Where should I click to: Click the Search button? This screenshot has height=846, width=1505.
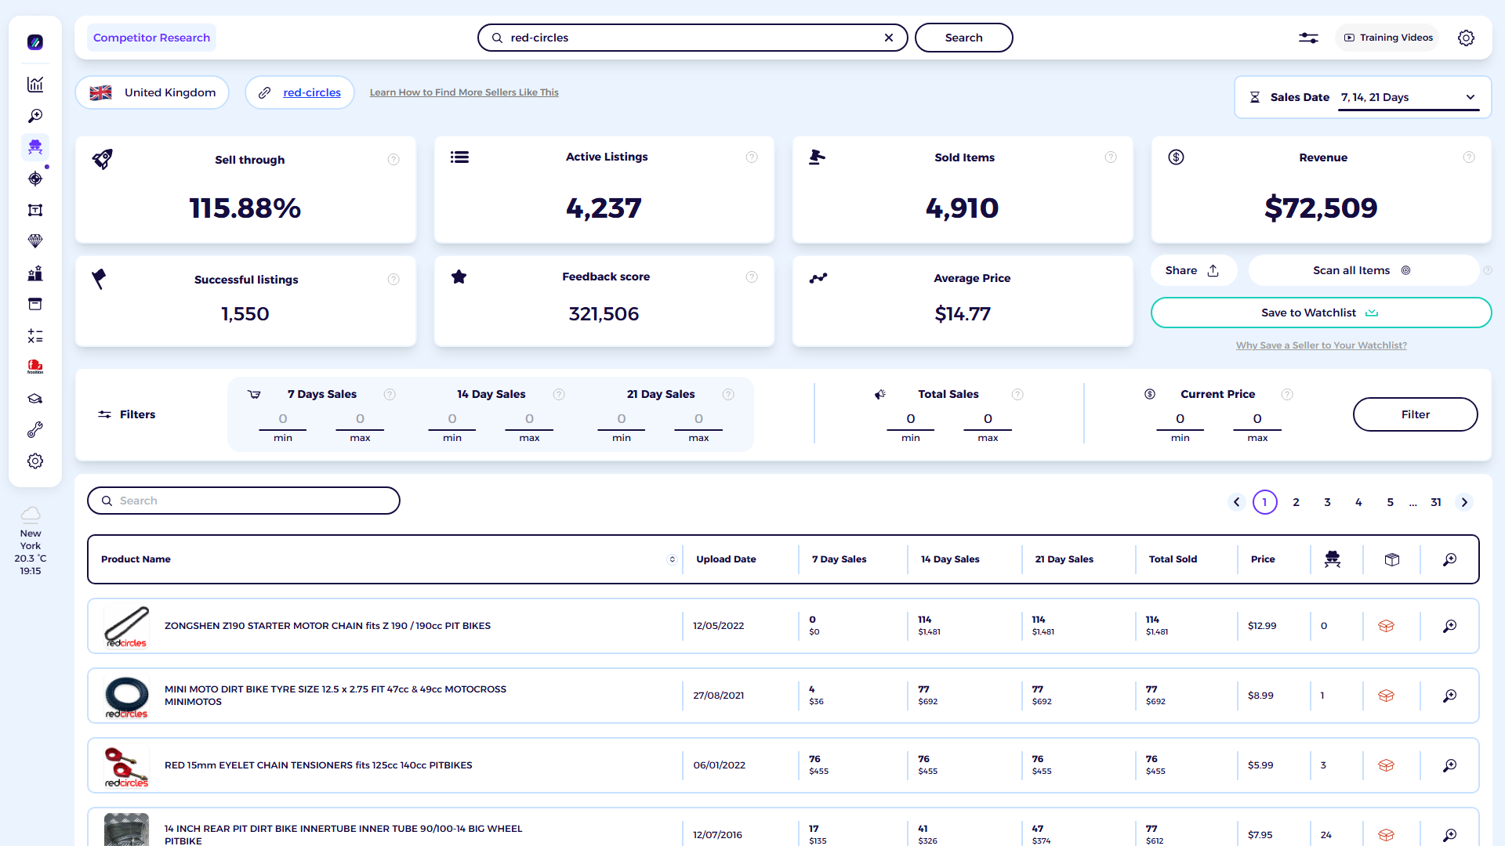coord(963,38)
